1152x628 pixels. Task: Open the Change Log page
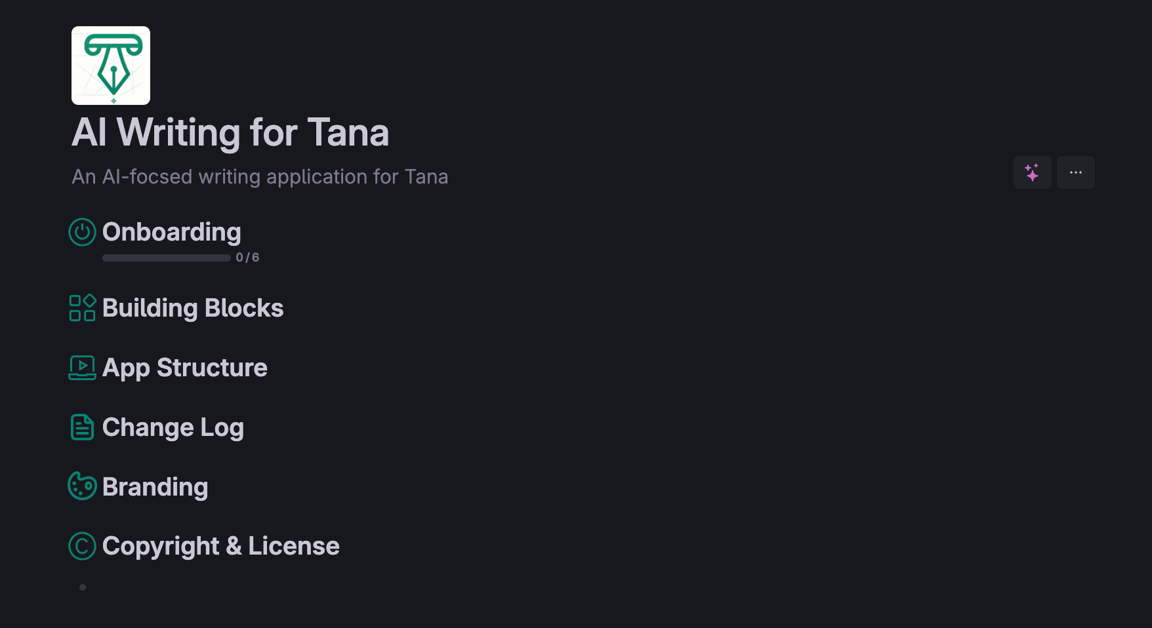tap(173, 427)
